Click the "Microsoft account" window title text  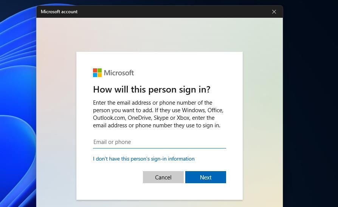pos(59,12)
